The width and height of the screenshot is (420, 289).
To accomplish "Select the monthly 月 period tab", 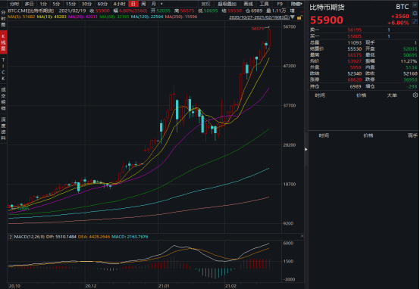I will [153, 4].
